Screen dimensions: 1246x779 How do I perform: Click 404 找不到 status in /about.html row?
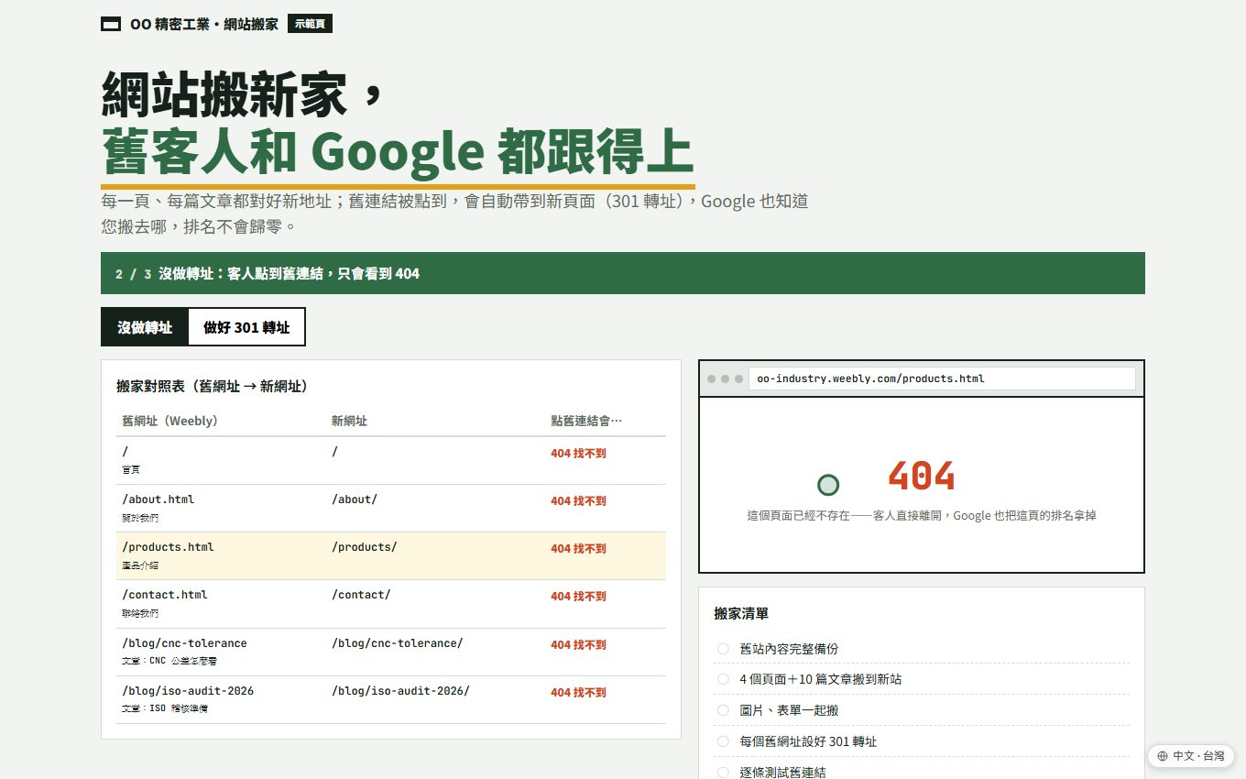tap(578, 501)
